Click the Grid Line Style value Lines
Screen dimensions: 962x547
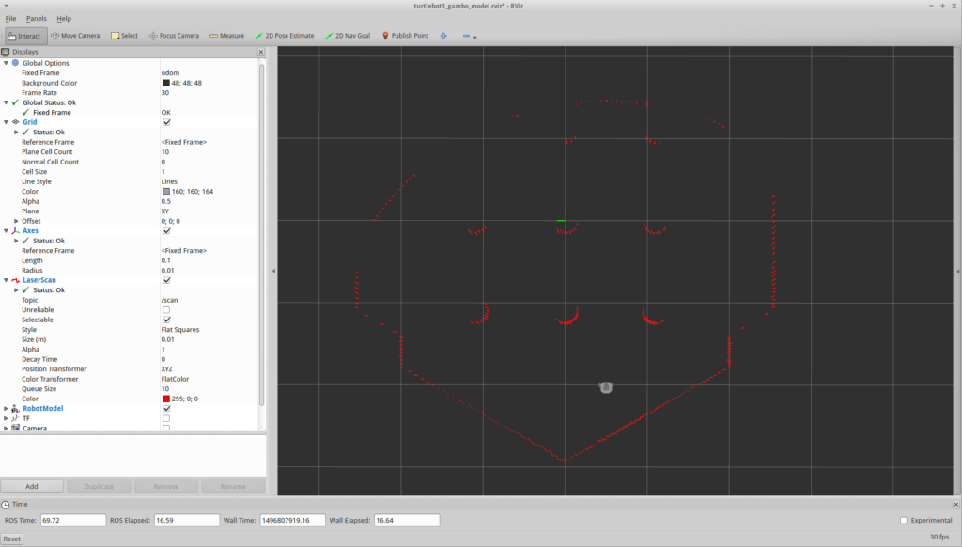click(169, 181)
